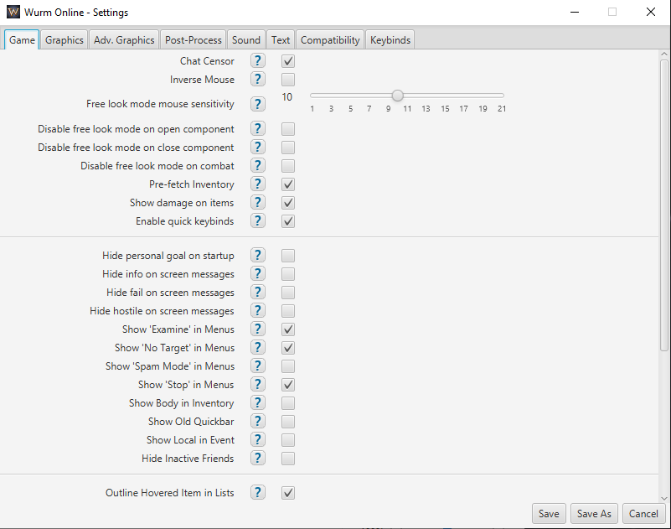Open help for Enable quick keybinds
The width and height of the screenshot is (671, 529).
pyautogui.click(x=258, y=221)
